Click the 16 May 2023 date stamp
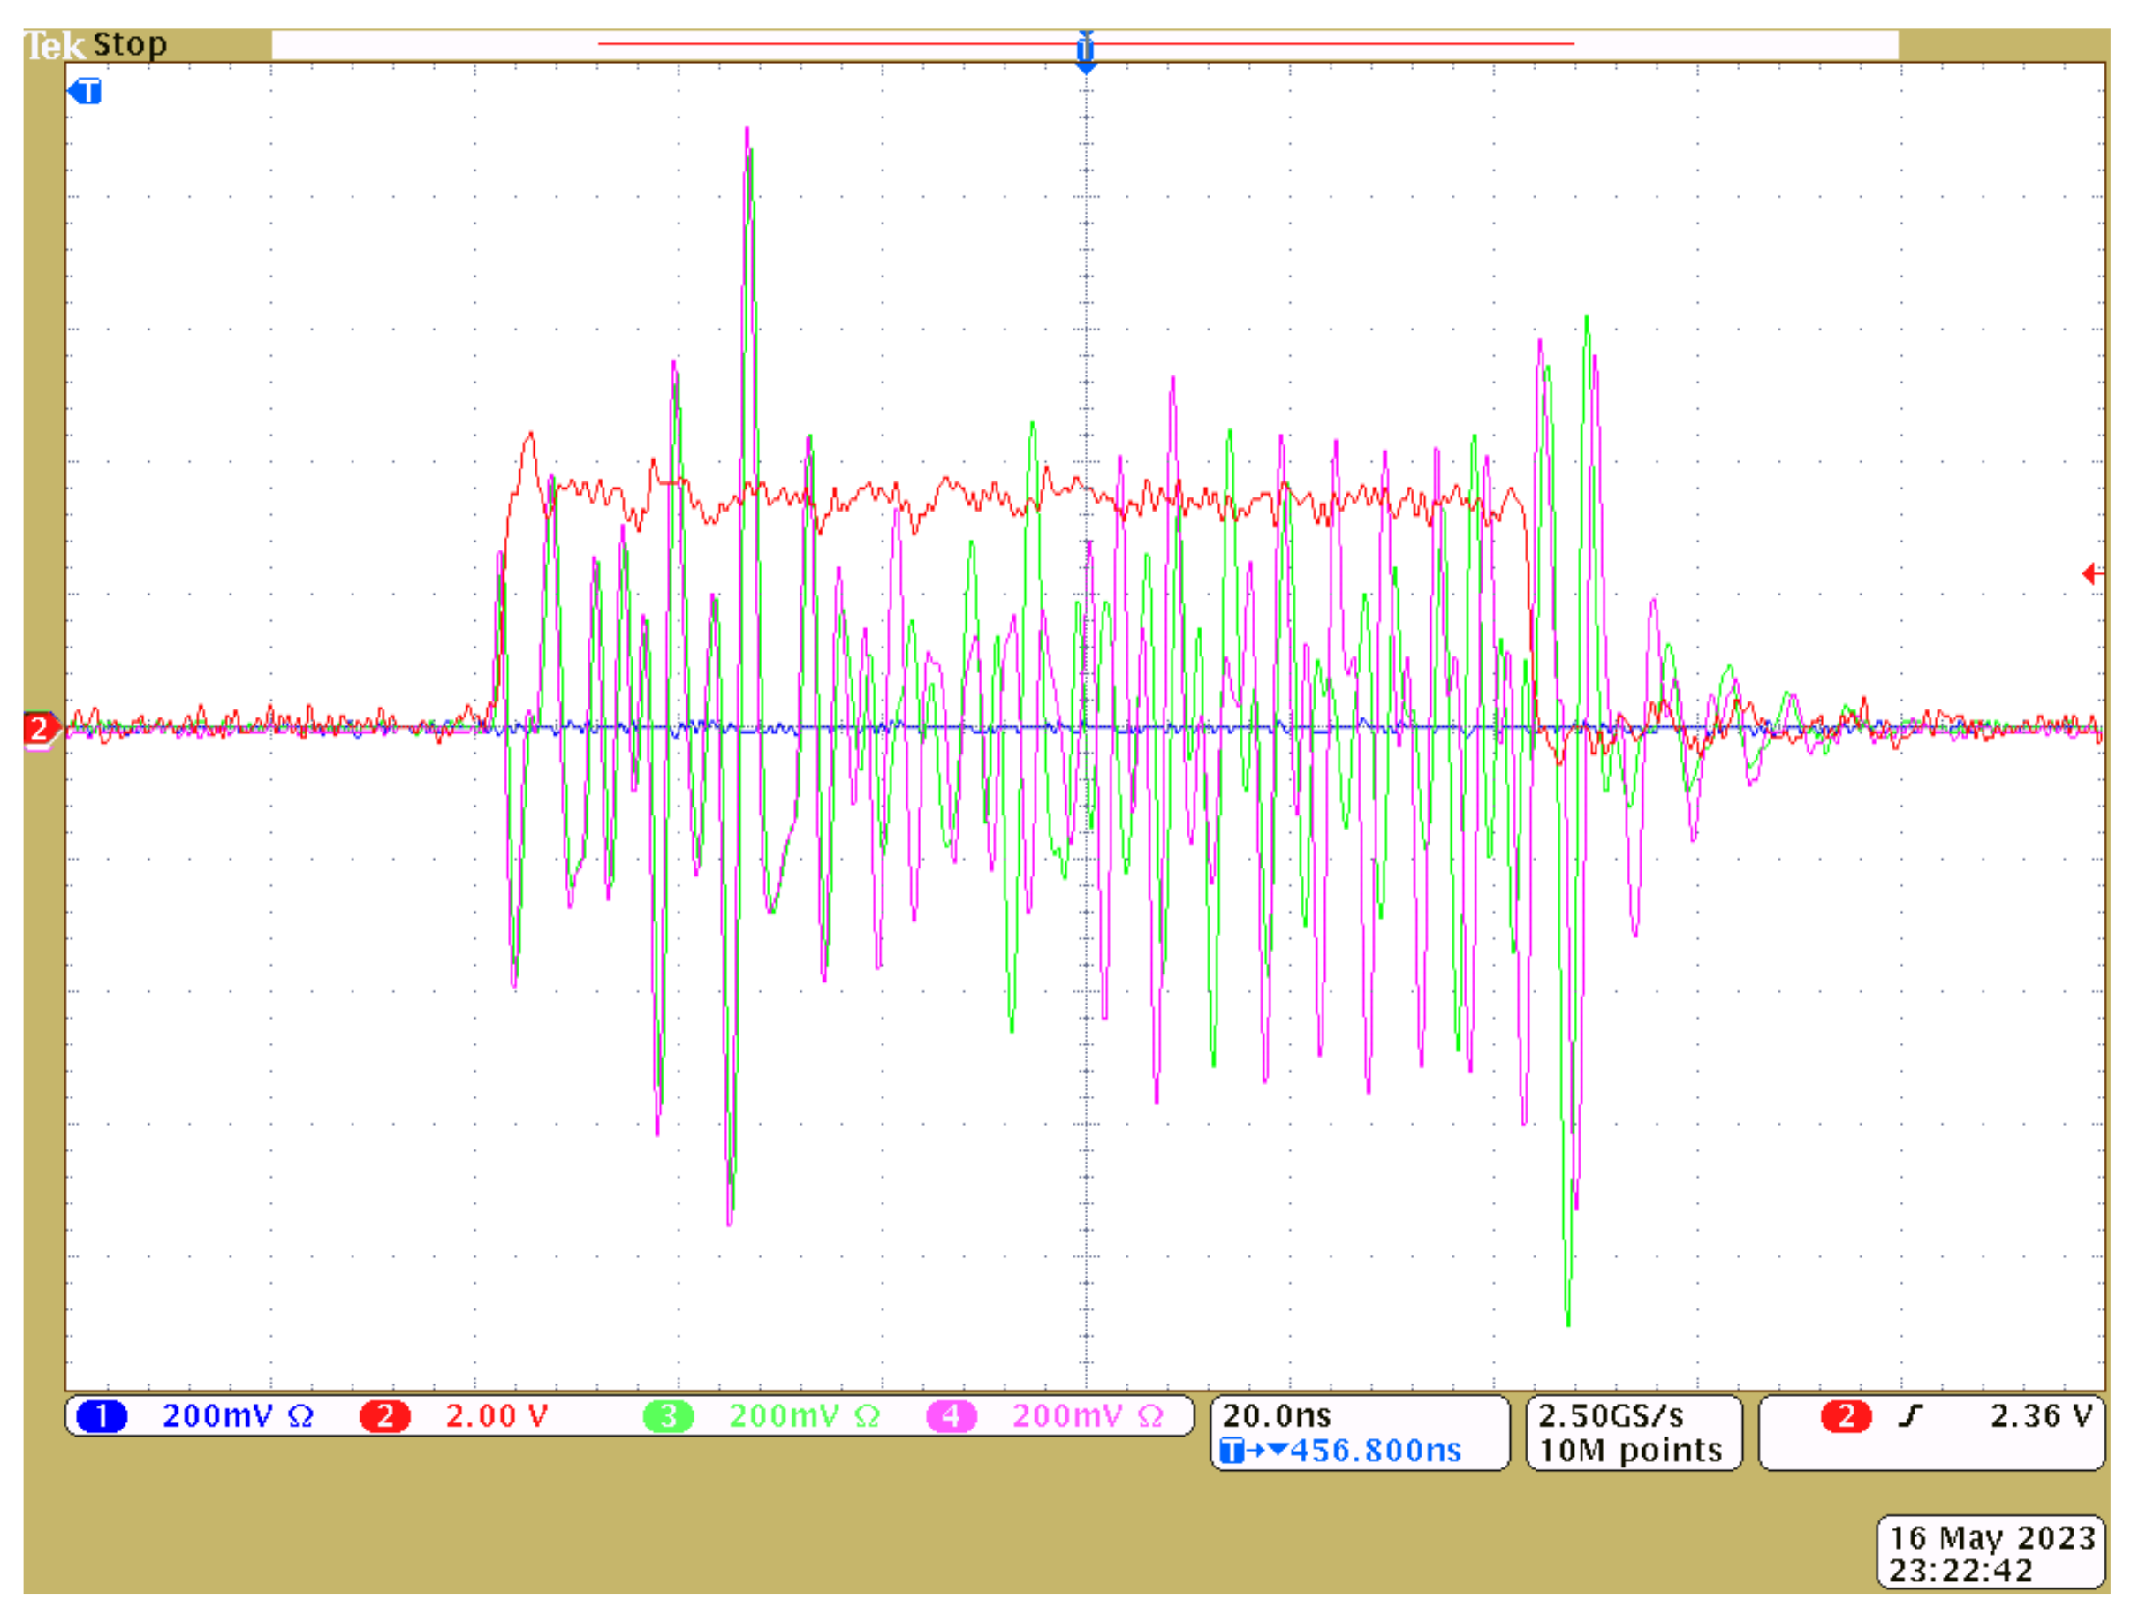The height and width of the screenshot is (1615, 2131). point(1992,1538)
